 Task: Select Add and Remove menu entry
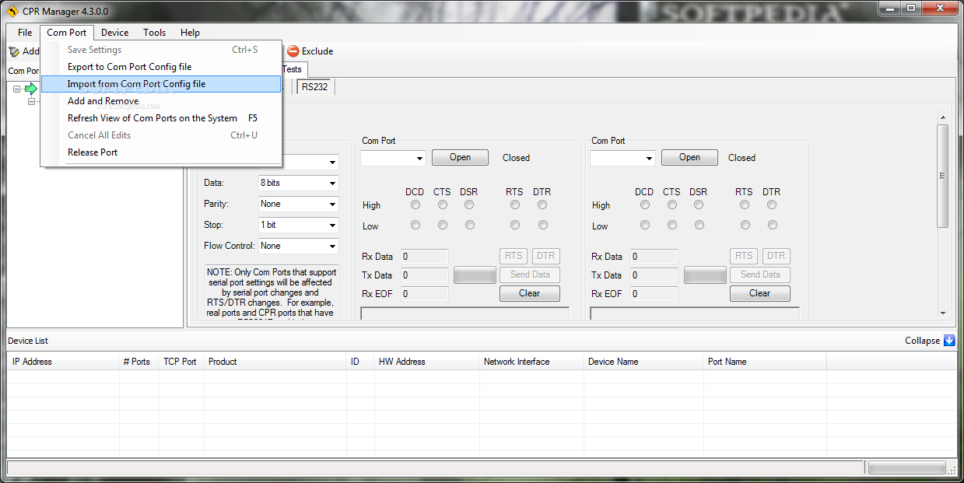pos(161,101)
